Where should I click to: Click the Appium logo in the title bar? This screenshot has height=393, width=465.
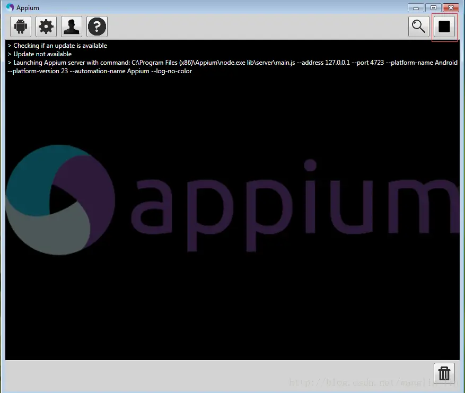coord(11,7)
